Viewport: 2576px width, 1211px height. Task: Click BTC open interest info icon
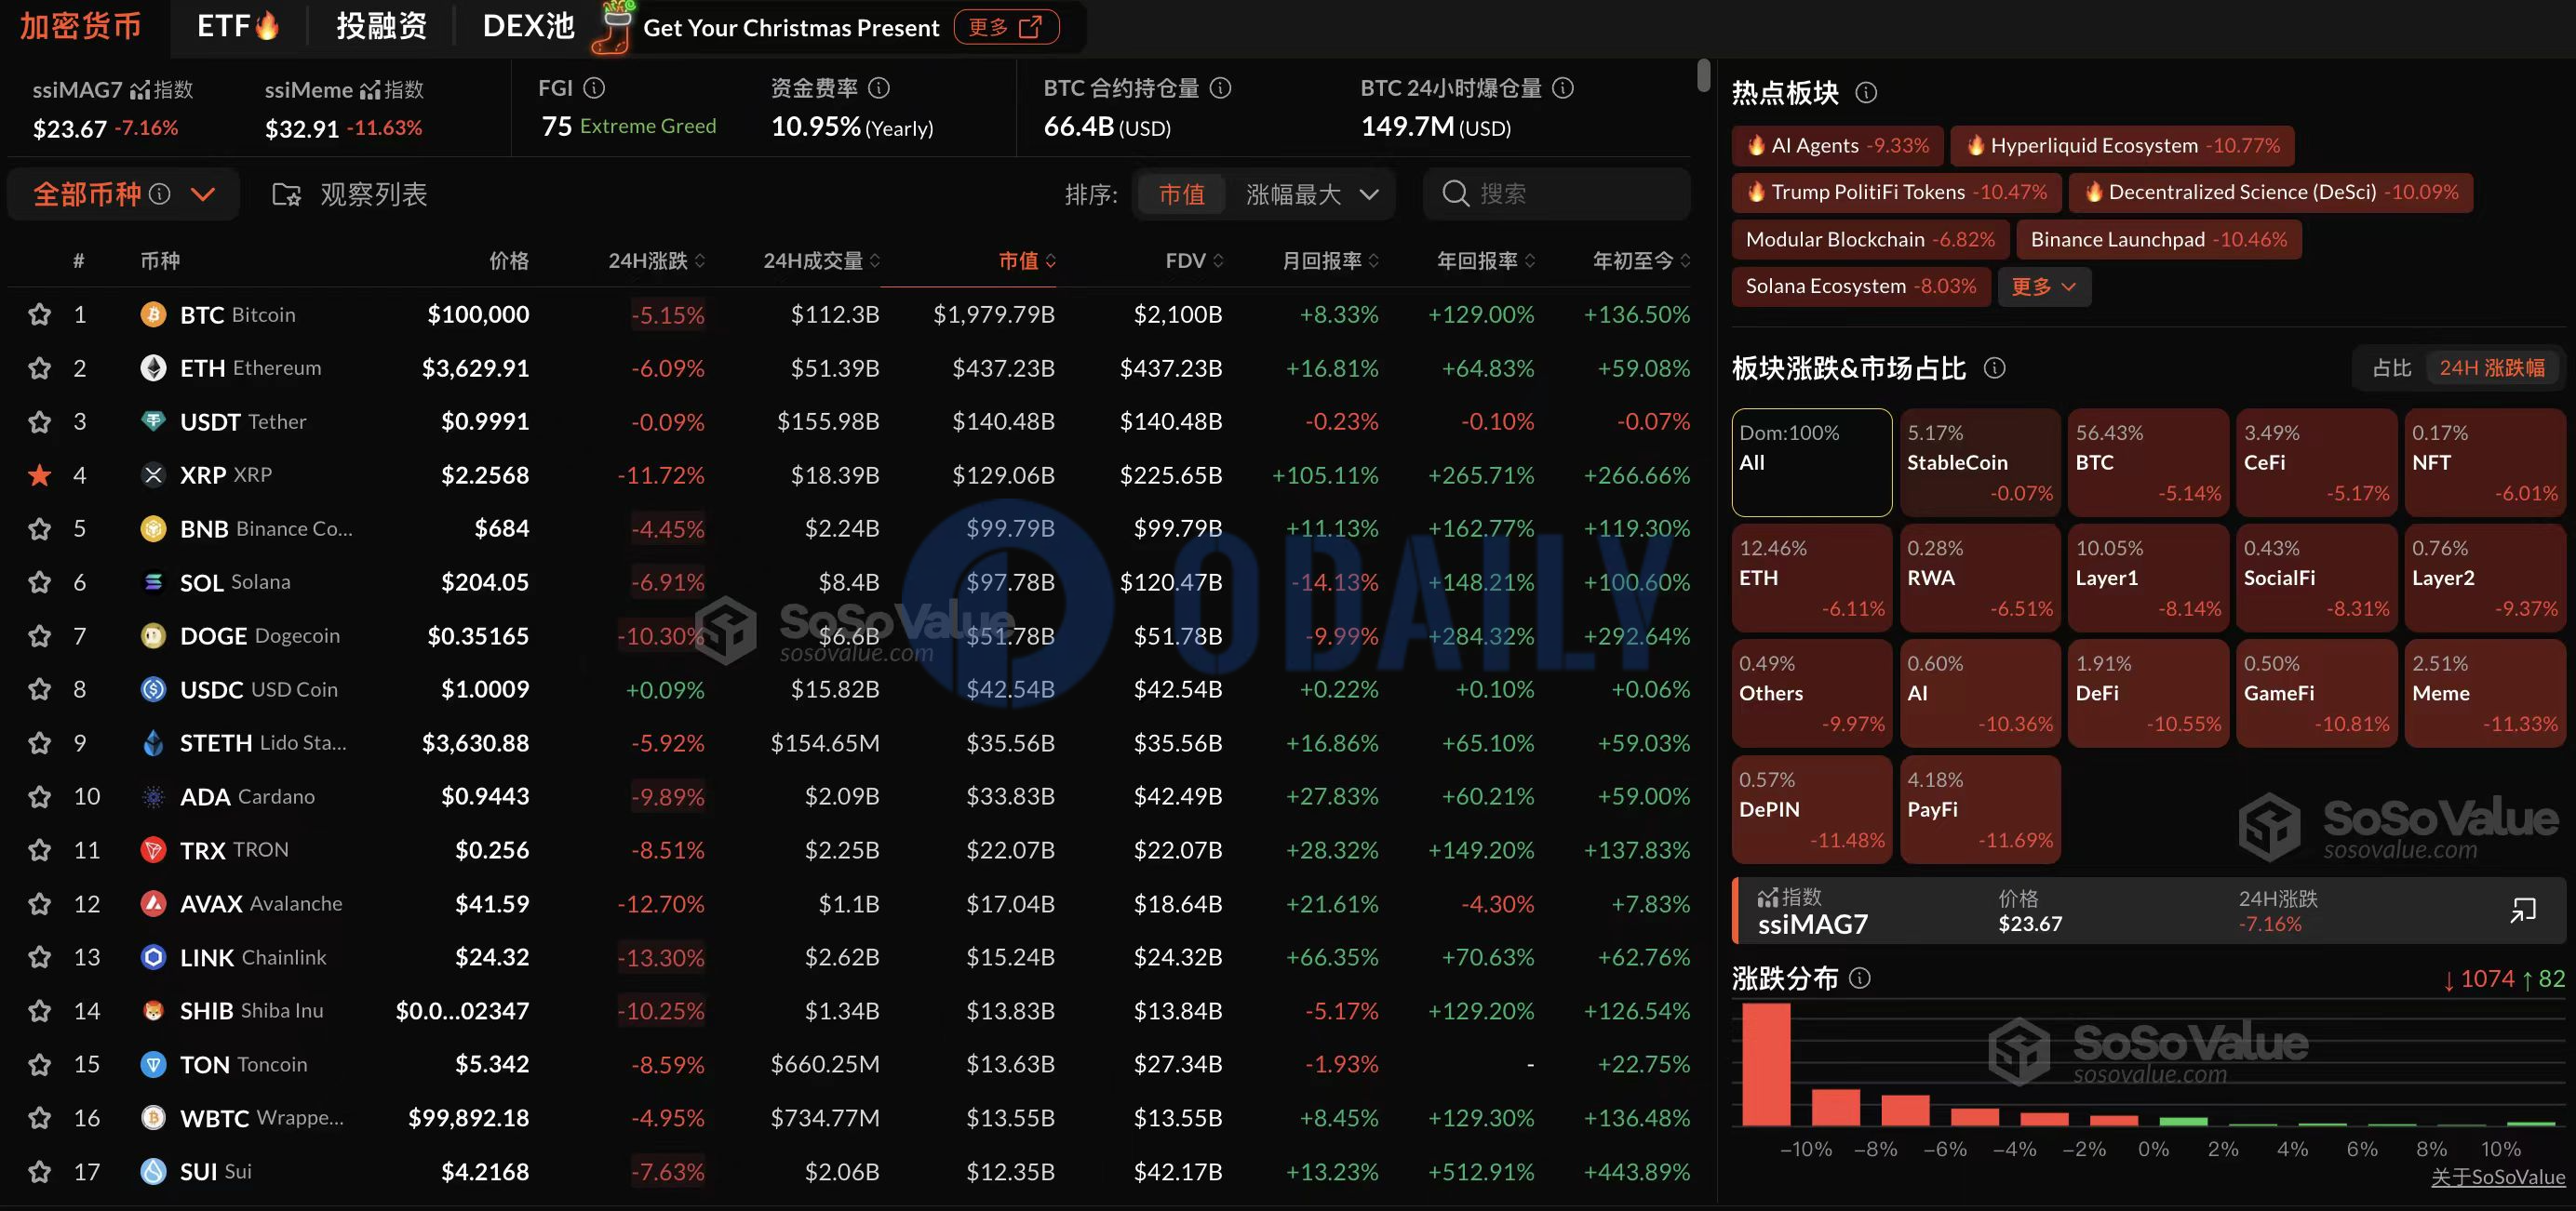[1220, 89]
